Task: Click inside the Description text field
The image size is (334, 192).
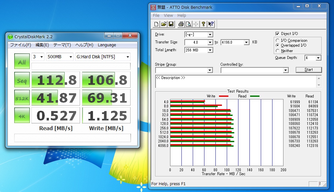Action: [235, 82]
